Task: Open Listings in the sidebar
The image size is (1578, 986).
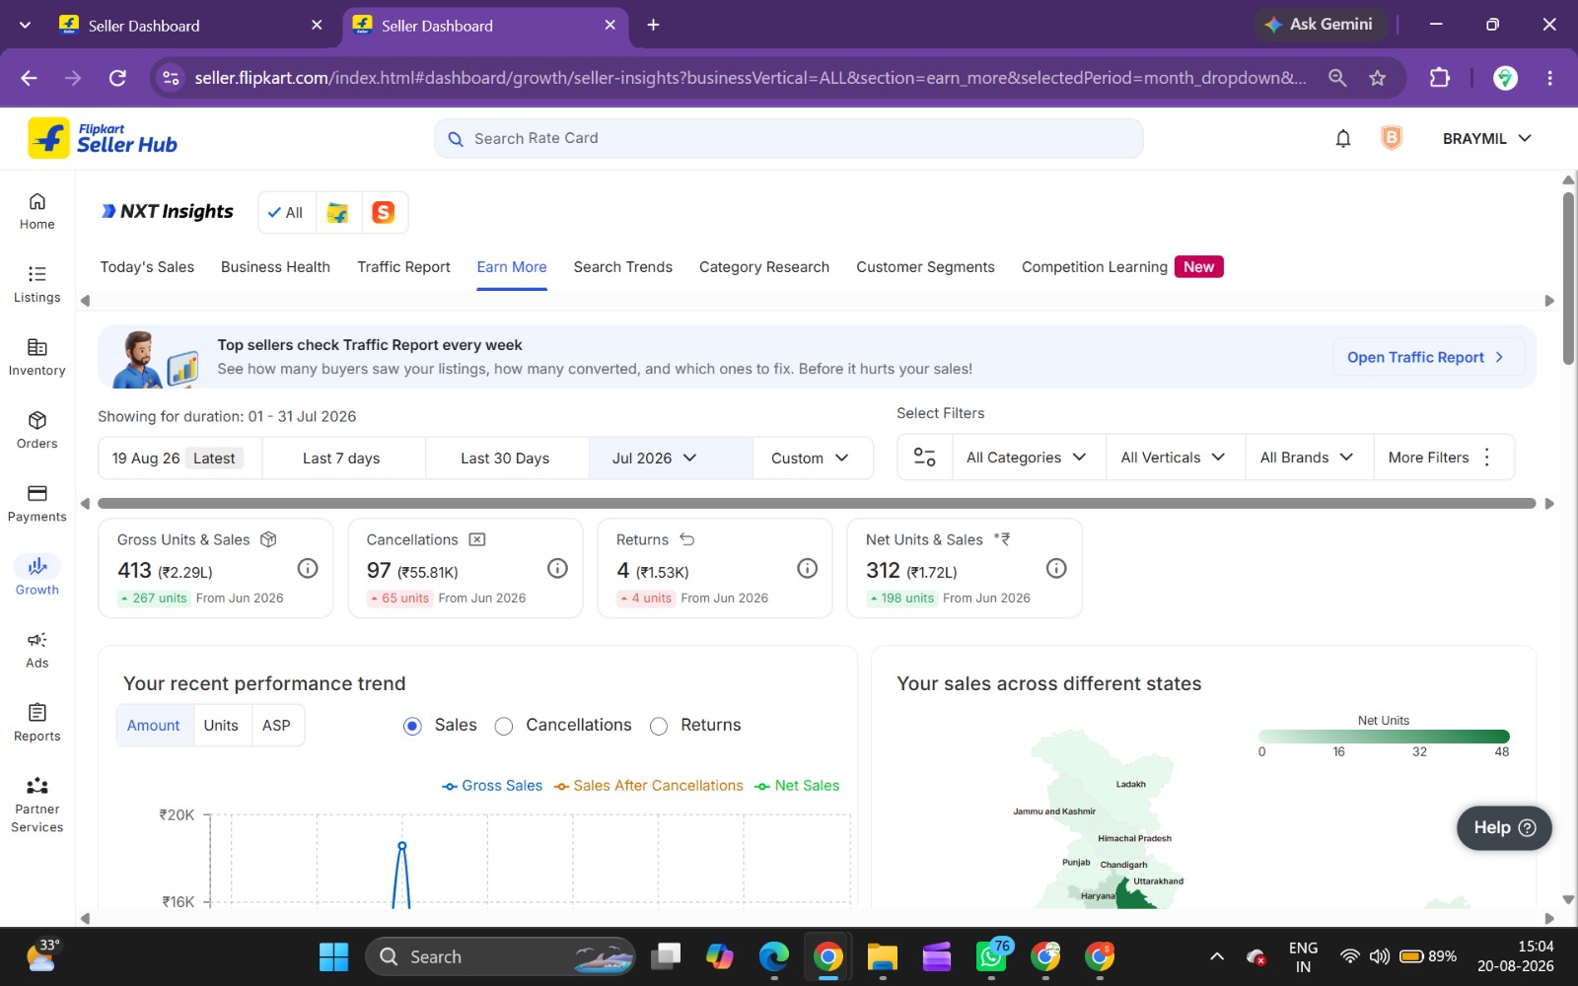Action: click(x=36, y=284)
